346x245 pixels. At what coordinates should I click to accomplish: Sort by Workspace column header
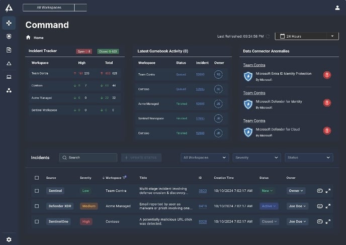point(113,178)
